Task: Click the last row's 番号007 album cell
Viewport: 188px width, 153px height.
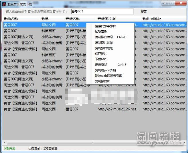Action: 72,109
